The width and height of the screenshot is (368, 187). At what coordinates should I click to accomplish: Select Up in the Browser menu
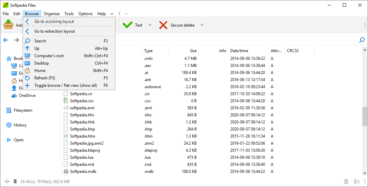69,48
